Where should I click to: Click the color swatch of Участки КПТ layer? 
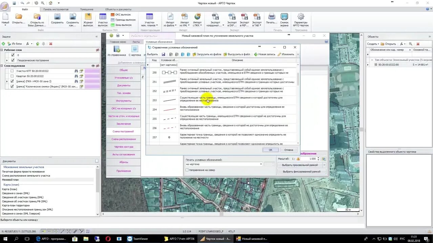(x=92, y=71)
